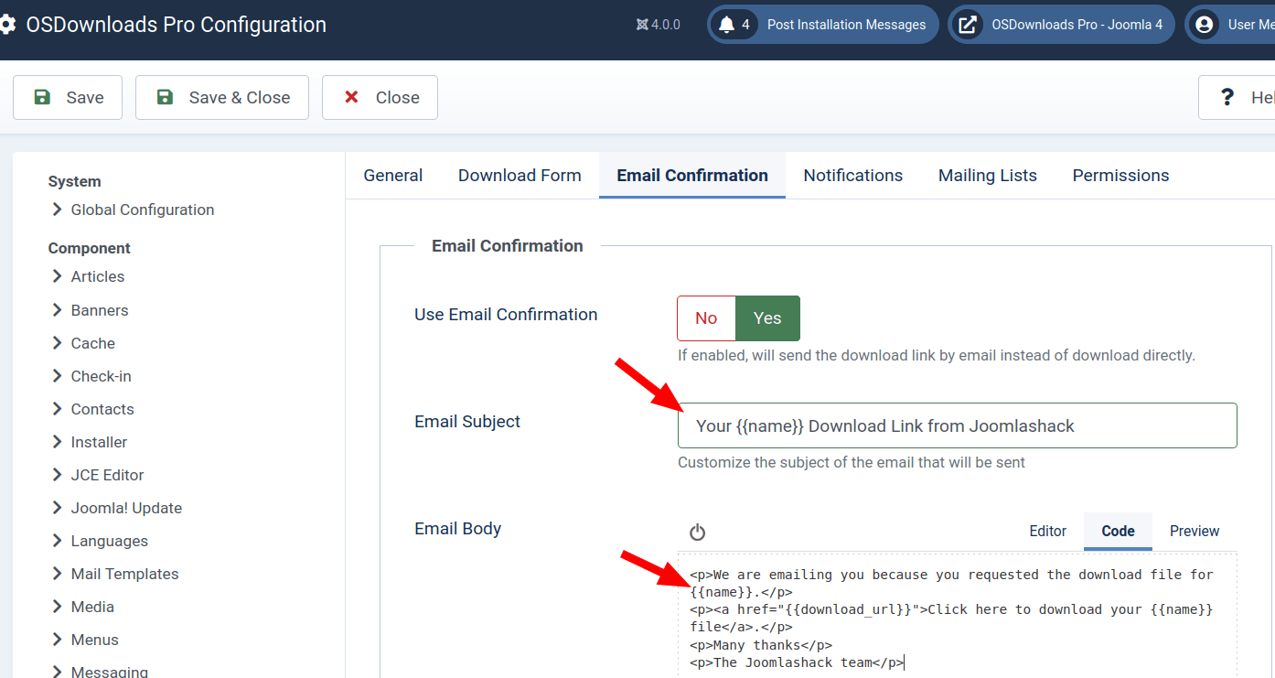Expand Banners in the sidebar
The image size is (1275, 678).
tap(91, 310)
